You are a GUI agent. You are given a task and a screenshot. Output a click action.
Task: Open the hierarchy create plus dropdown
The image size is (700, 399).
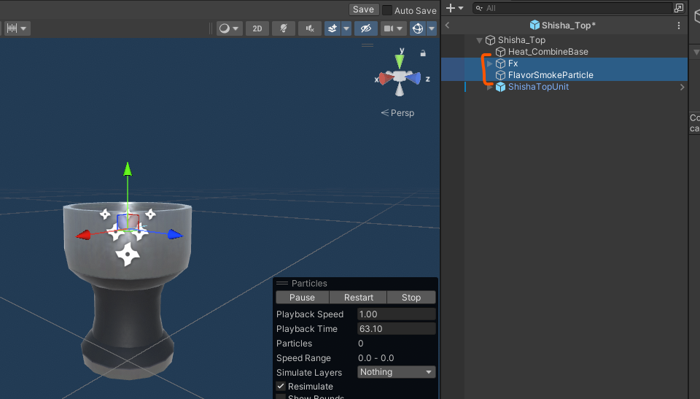454,8
